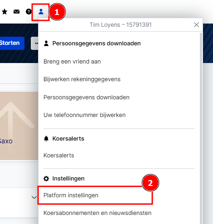The height and width of the screenshot is (224, 213).
Task: Choose Persoonsgegevens downloaden menu entry
Action: (x=87, y=97)
